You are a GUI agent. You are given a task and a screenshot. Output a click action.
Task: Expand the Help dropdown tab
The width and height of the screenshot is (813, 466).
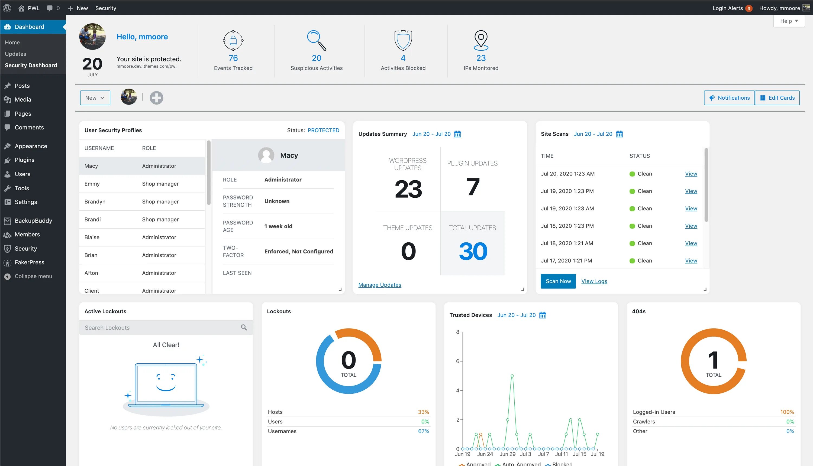click(789, 21)
